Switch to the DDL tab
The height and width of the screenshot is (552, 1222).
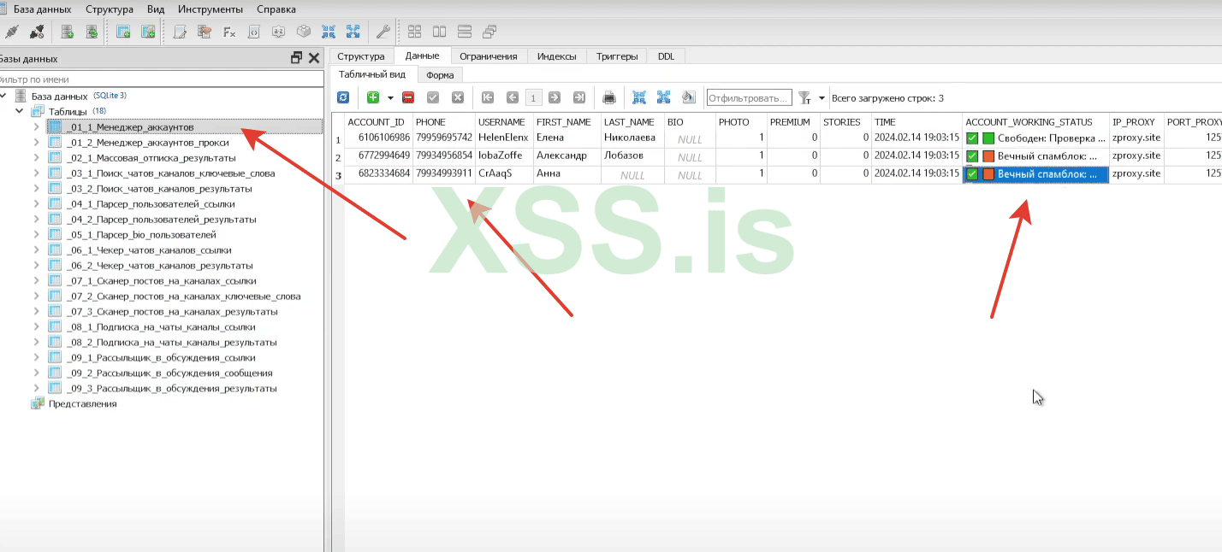point(666,56)
